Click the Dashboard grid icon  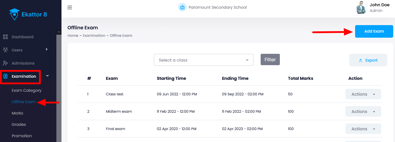5,37
